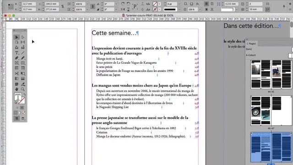
Task: Select the Gradient Feather tool
Action: click(23, 78)
